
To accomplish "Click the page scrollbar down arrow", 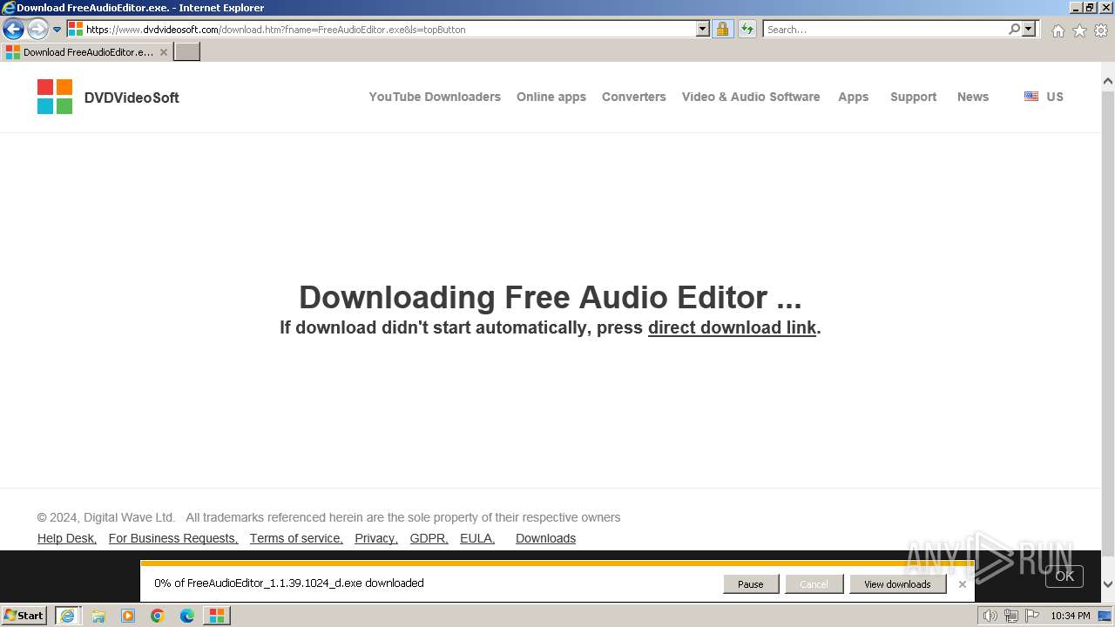I will (1108, 584).
